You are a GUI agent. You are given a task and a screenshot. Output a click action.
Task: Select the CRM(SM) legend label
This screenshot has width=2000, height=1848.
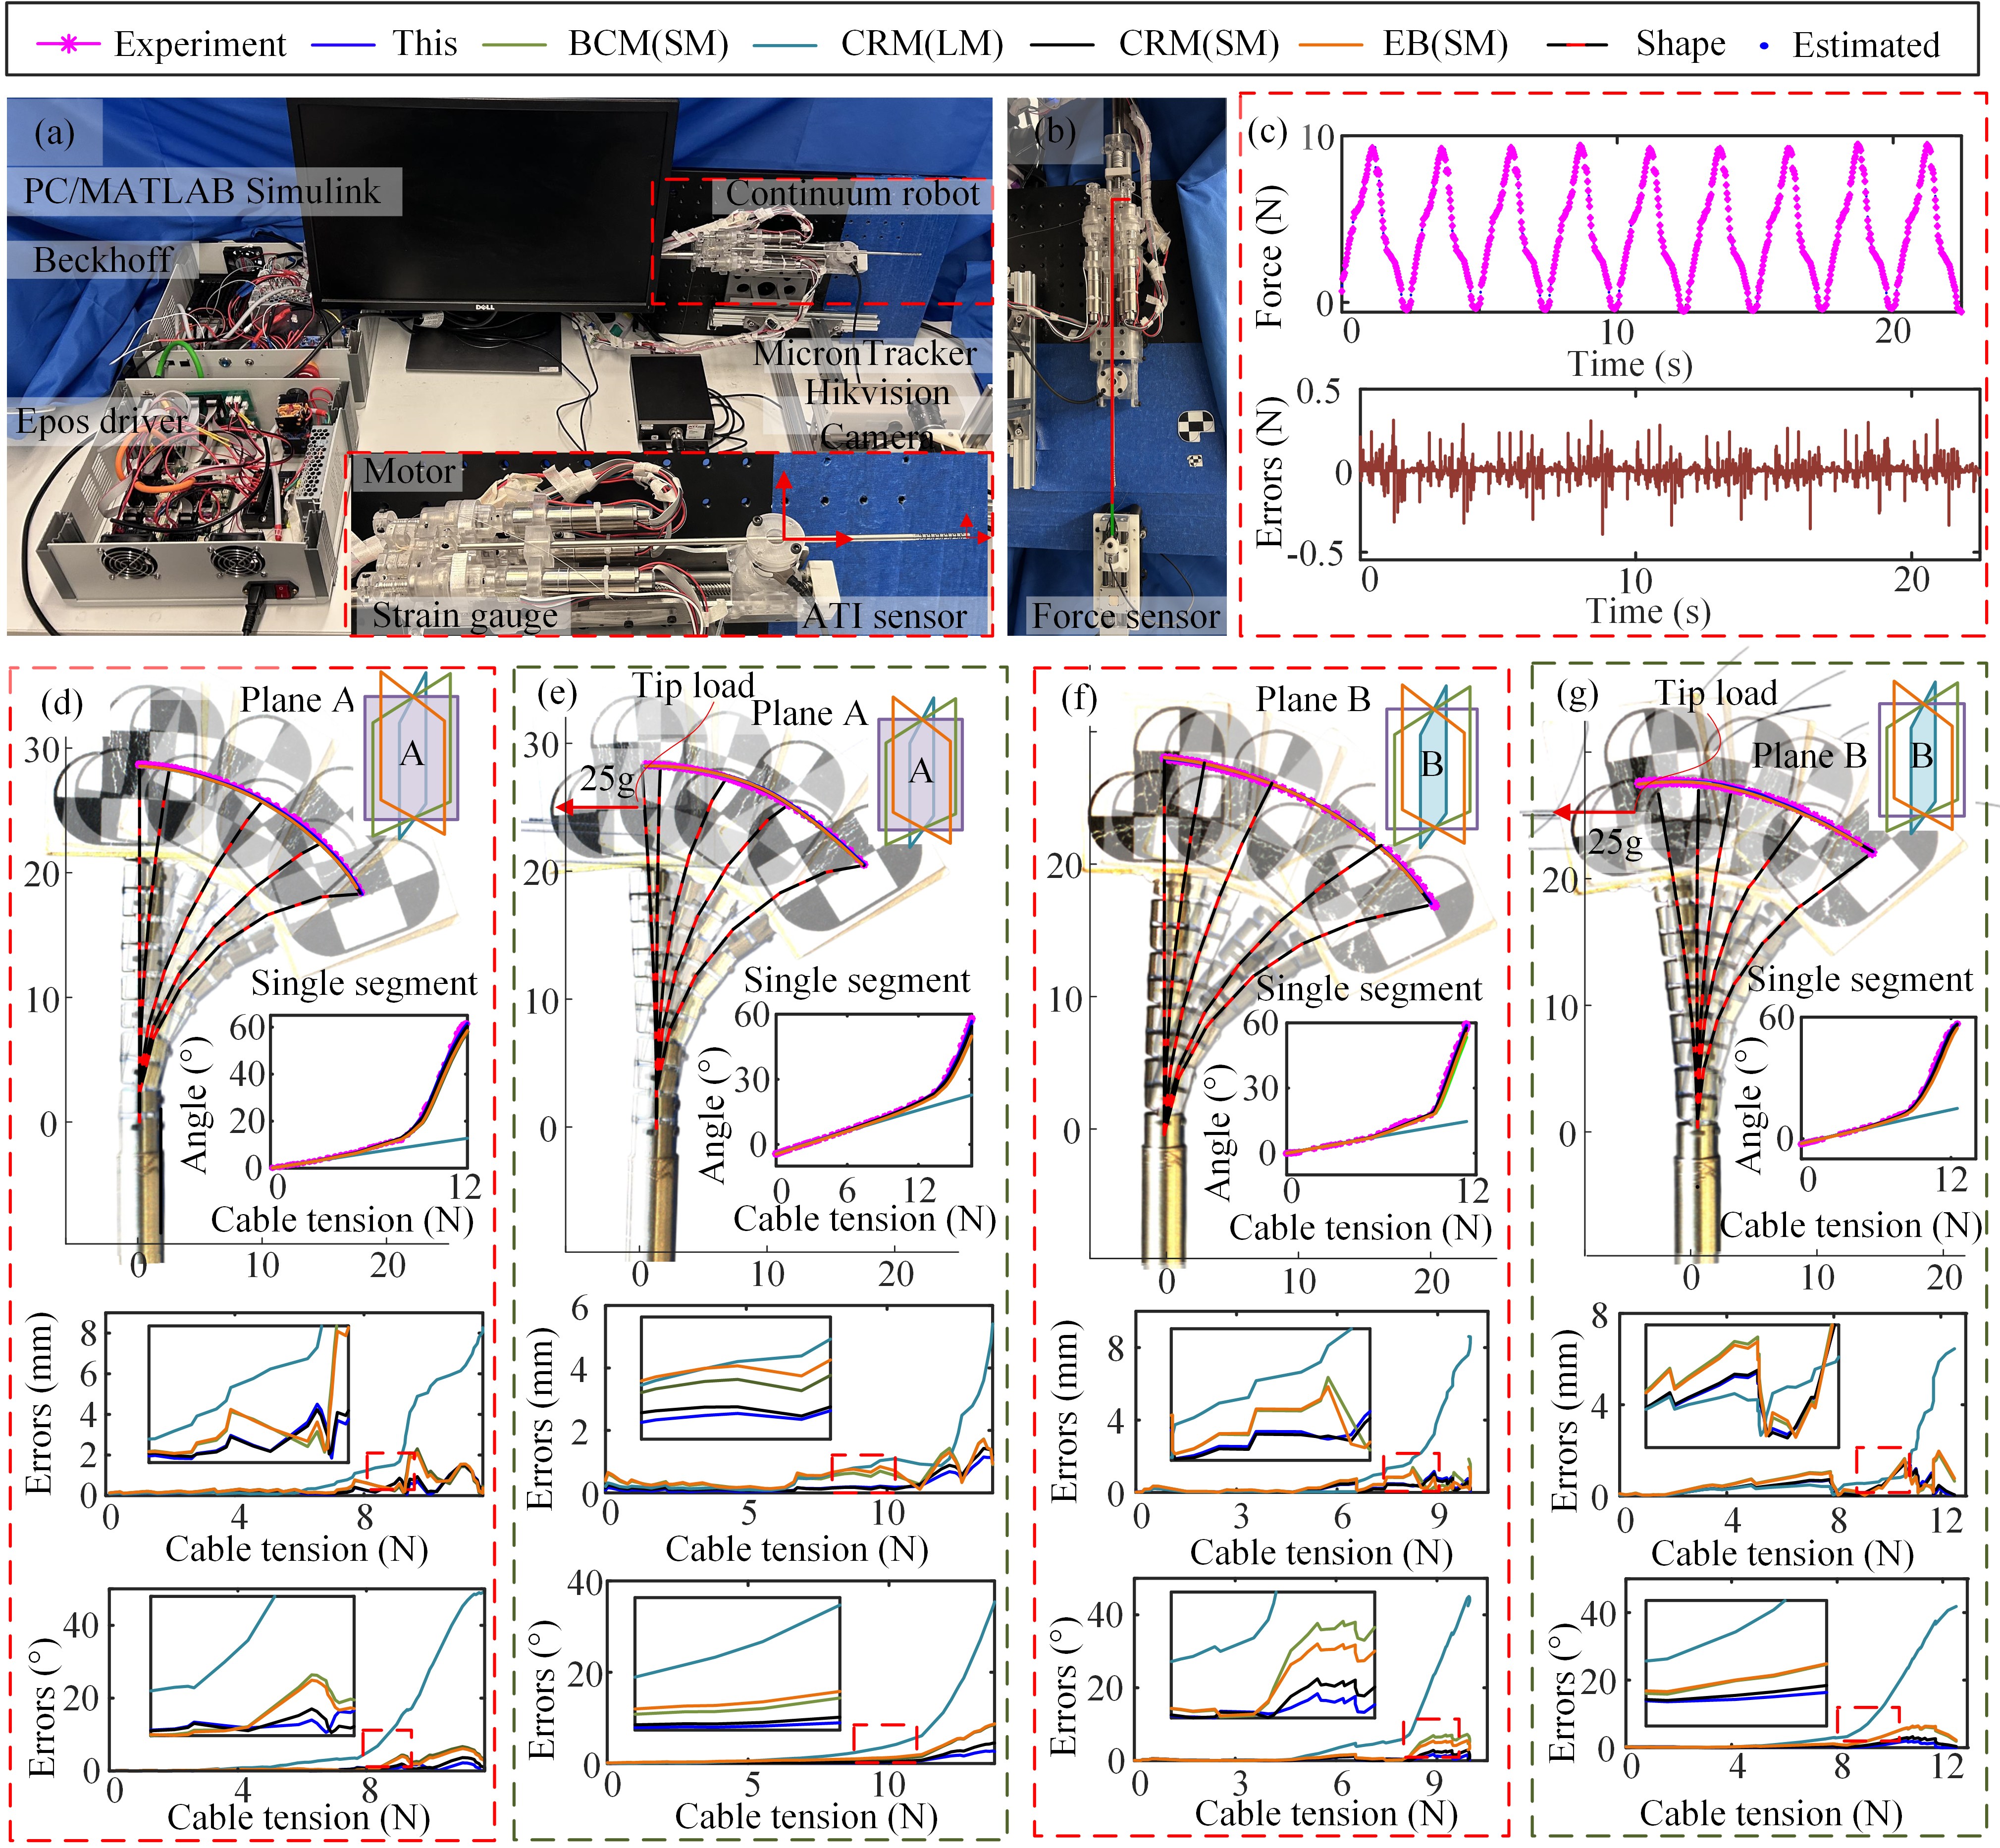[1199, 44]
